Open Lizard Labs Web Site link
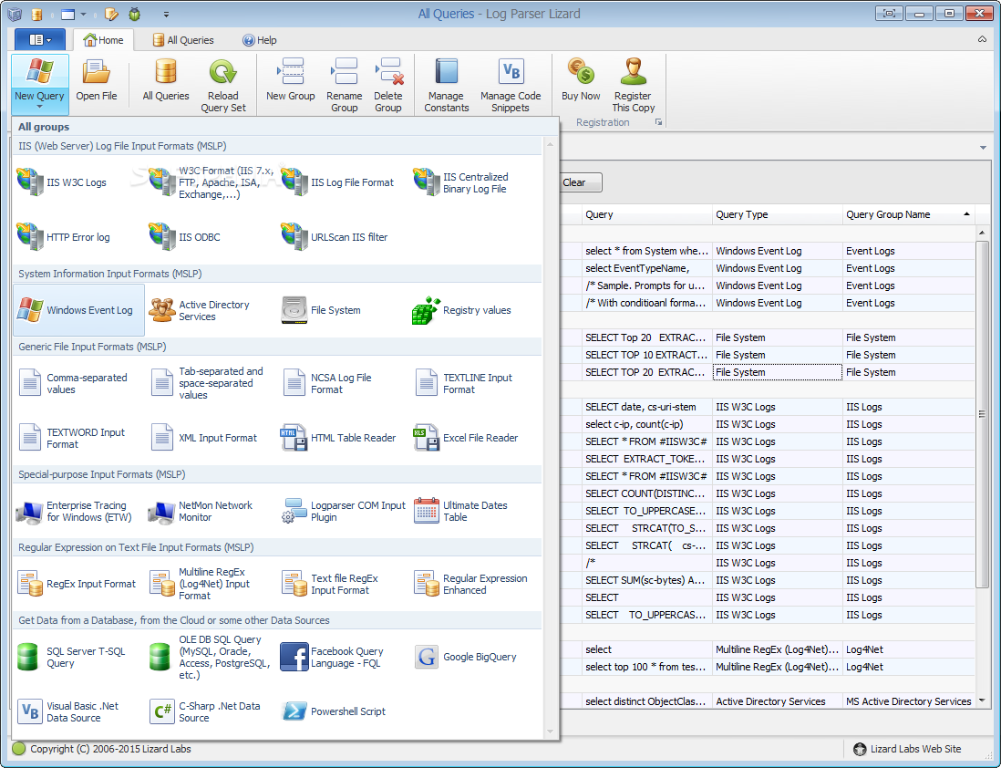Viewport: 1001px width, 768px height. click(x=907, y=749)
